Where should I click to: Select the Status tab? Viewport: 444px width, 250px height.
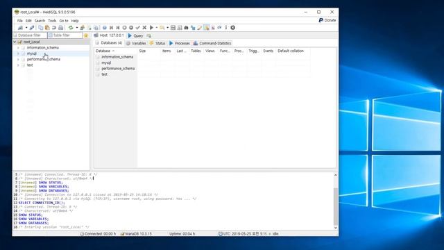[157, 43]
